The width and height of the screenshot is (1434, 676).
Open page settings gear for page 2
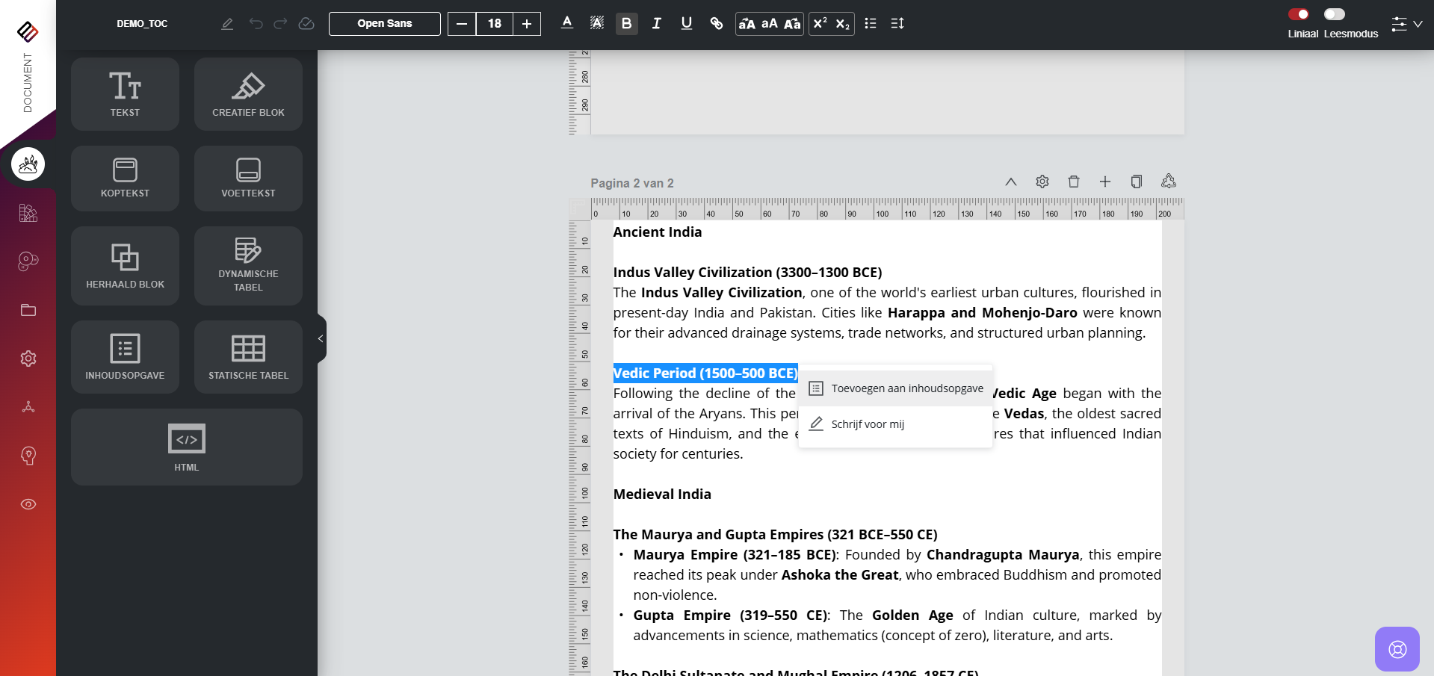pos(1042,182)
